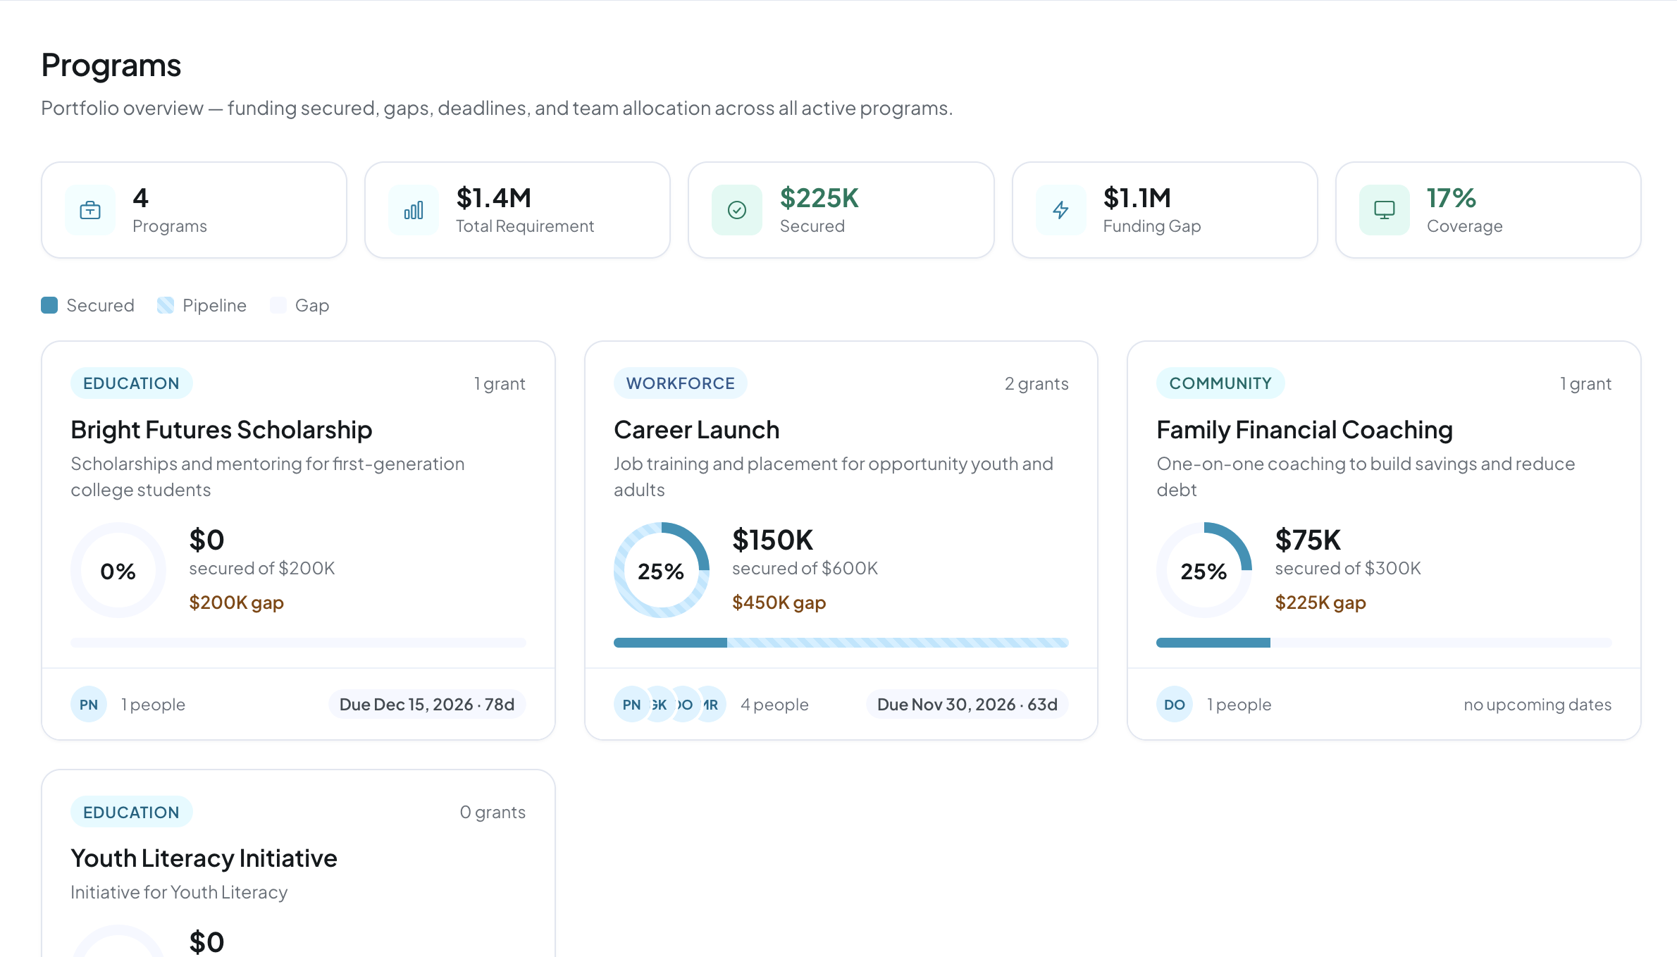Click the Bright Futures Scholarship progress bar
This screenshot has height=957, width=1677.
coord(298,643)
